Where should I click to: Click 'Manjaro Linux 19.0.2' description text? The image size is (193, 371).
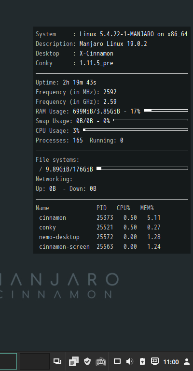pyautogui.click(x=113, y=44)
